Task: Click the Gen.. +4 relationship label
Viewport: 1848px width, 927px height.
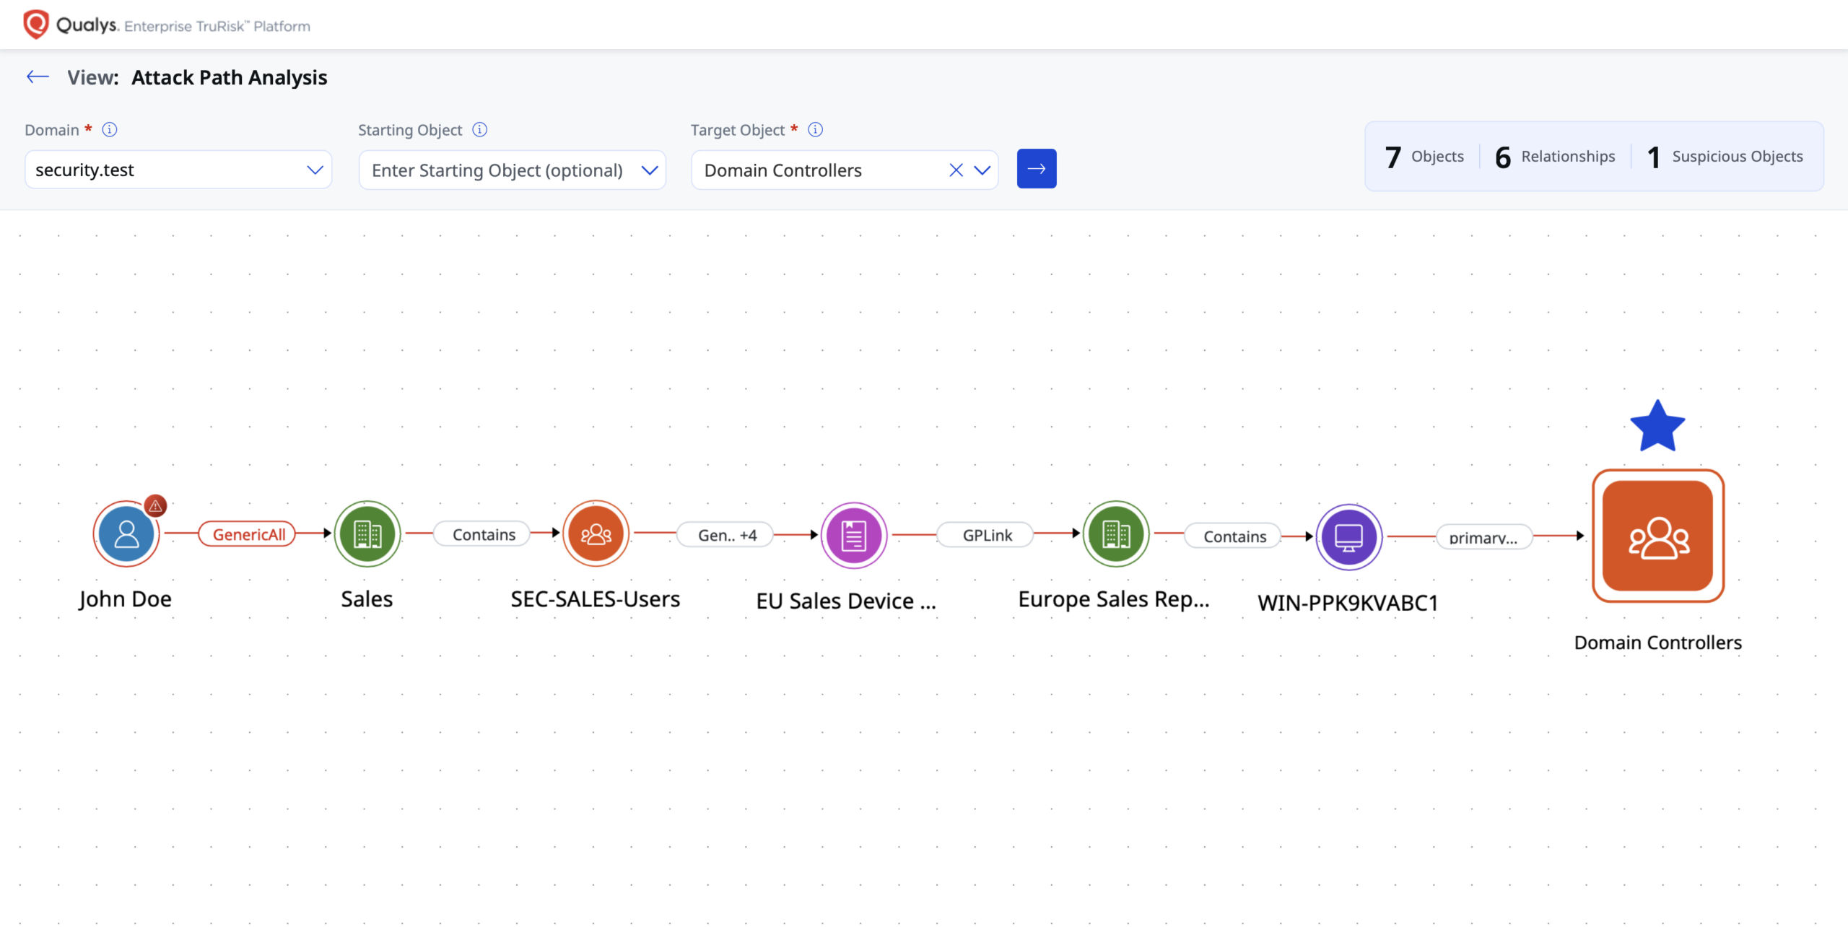Action: [726, 535]
